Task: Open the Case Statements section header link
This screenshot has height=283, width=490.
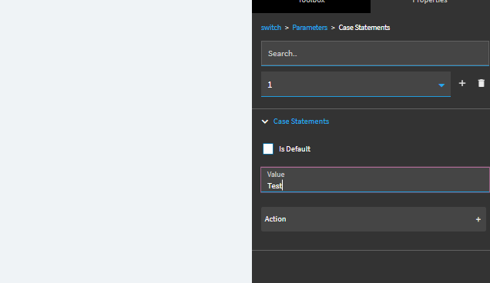Action: pyautogui.click(x=301, y=122)
